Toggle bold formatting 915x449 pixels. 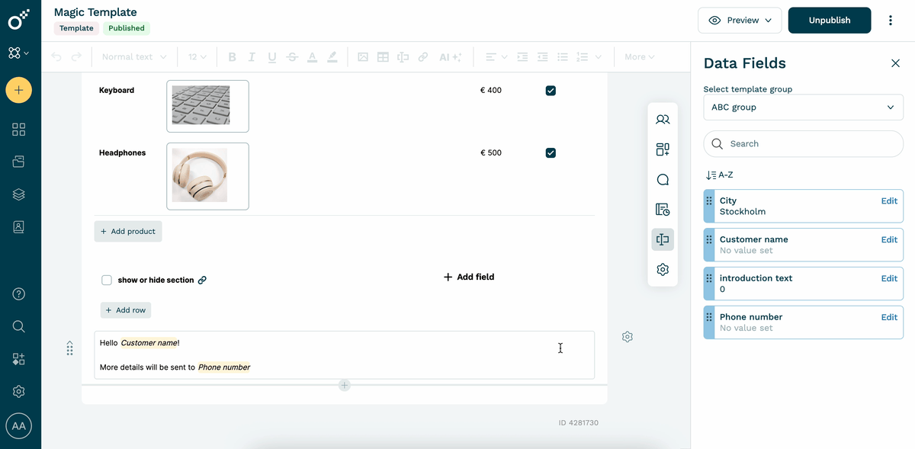232,57
